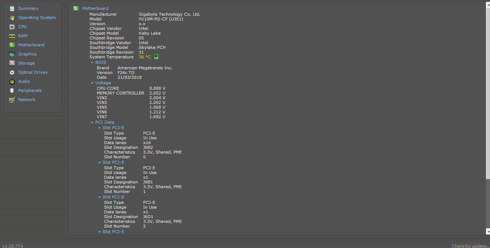Click the x16 data lanes value

coord(147,143)
